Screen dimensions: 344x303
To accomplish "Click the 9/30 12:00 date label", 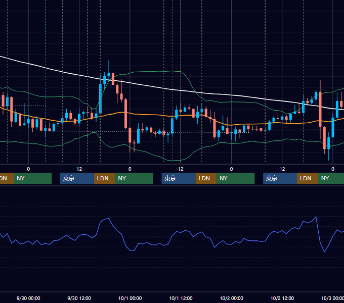I will (79, 298).
